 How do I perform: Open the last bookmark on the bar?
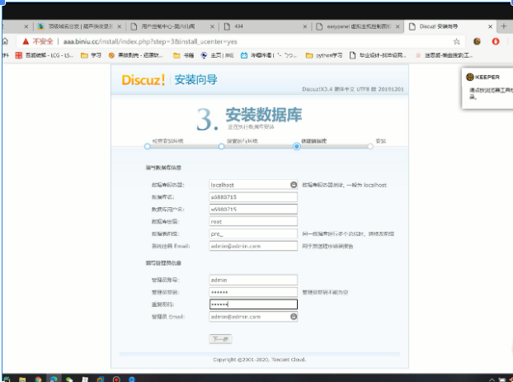[x=444, y=55]
